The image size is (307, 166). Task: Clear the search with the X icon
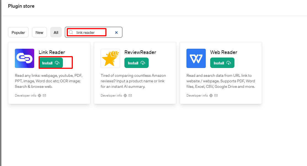click(116, 32)
